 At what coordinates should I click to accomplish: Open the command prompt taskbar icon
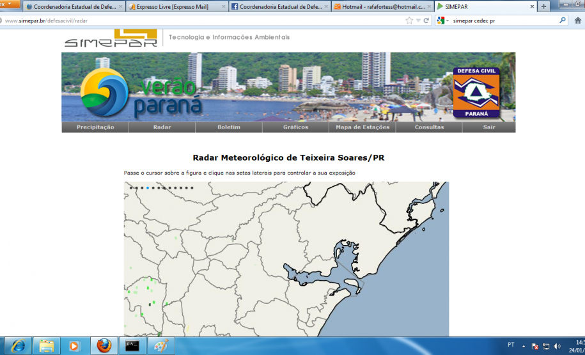[x=132, y=346]
